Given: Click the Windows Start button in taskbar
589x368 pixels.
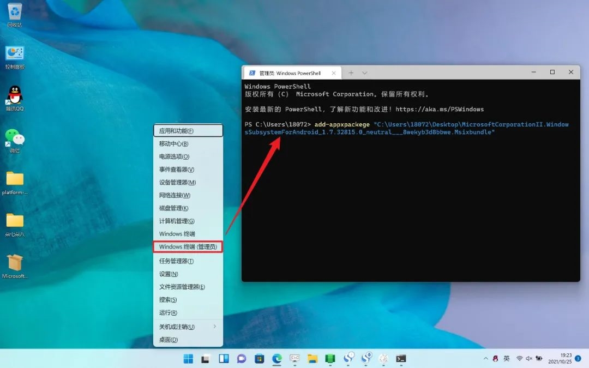Looking at the screenshot, I should pos(188,358).
